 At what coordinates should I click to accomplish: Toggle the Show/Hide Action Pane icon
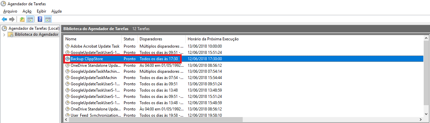click(48, 19)
